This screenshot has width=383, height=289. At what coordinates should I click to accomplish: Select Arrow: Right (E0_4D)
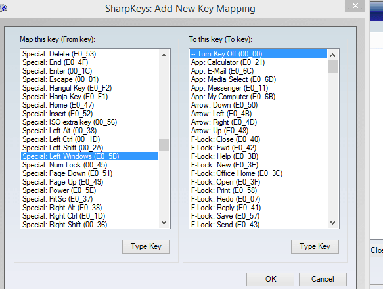[x=258, y=122]
